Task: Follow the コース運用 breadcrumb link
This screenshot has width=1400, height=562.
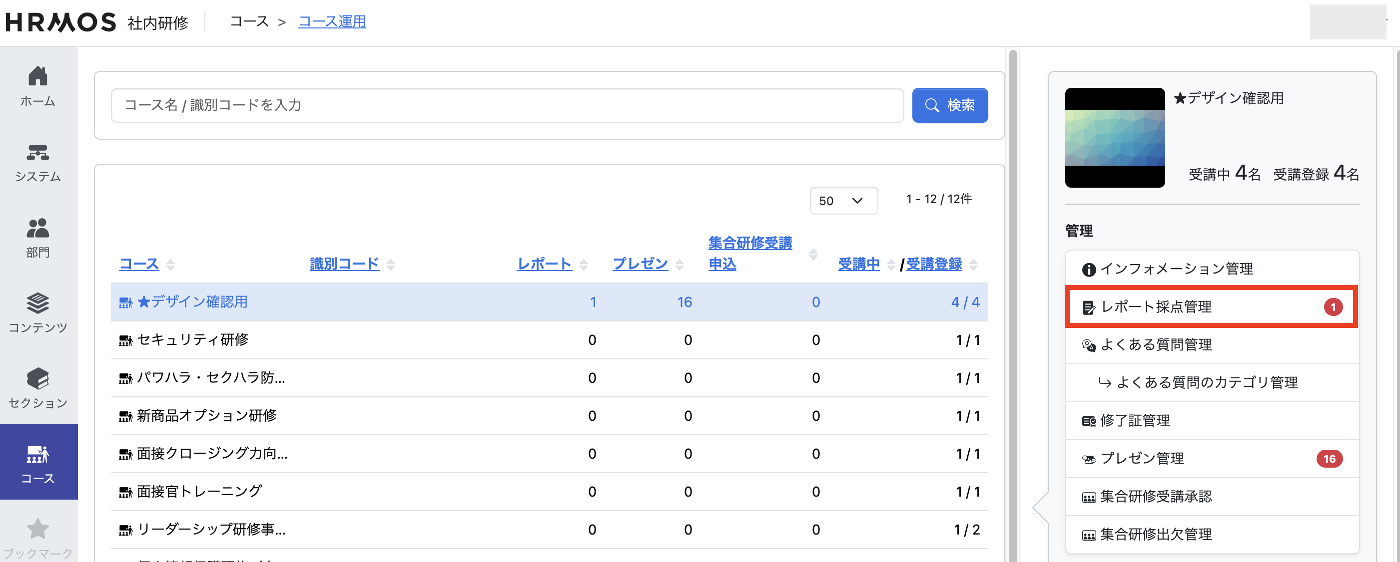Action: (x=332, y=22)
